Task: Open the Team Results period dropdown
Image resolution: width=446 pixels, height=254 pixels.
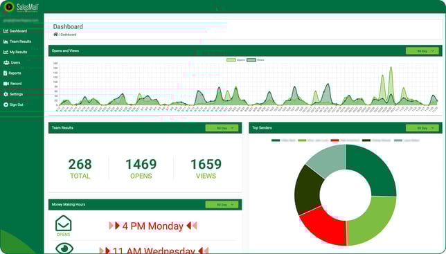Action: 222,128
